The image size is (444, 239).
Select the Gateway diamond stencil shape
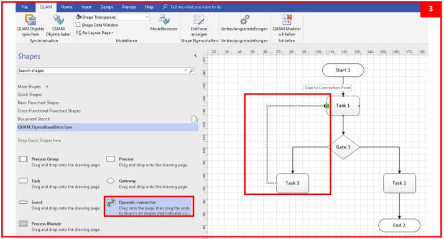(111, 181)
